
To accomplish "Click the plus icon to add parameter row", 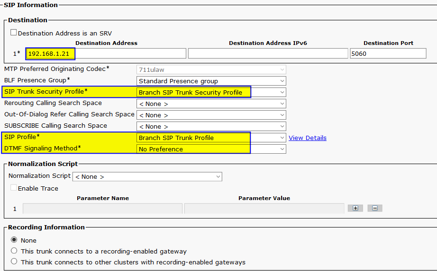I will [x=355, y=208].
